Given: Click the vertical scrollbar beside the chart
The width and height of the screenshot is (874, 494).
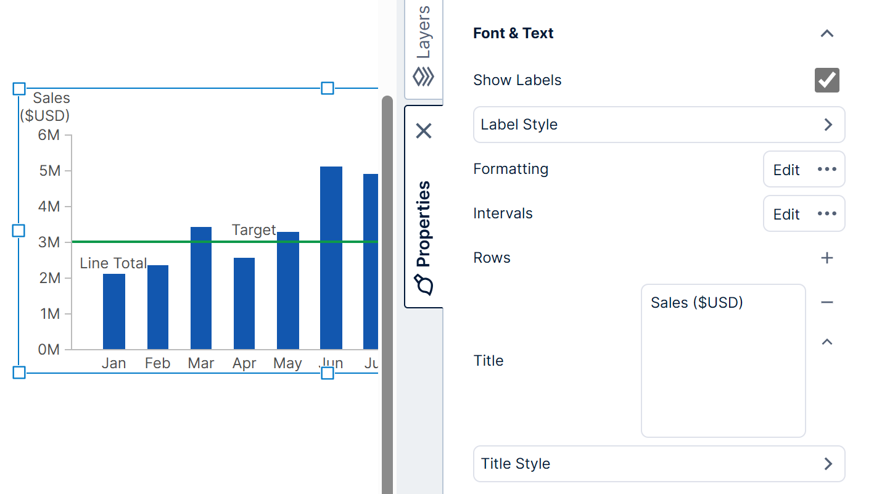Looking at the screenshot, I should (387, 296).
